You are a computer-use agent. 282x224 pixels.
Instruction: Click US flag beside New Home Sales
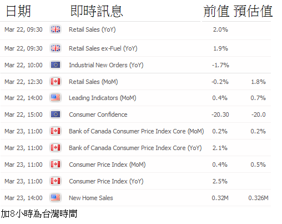[x=56, y=198]
